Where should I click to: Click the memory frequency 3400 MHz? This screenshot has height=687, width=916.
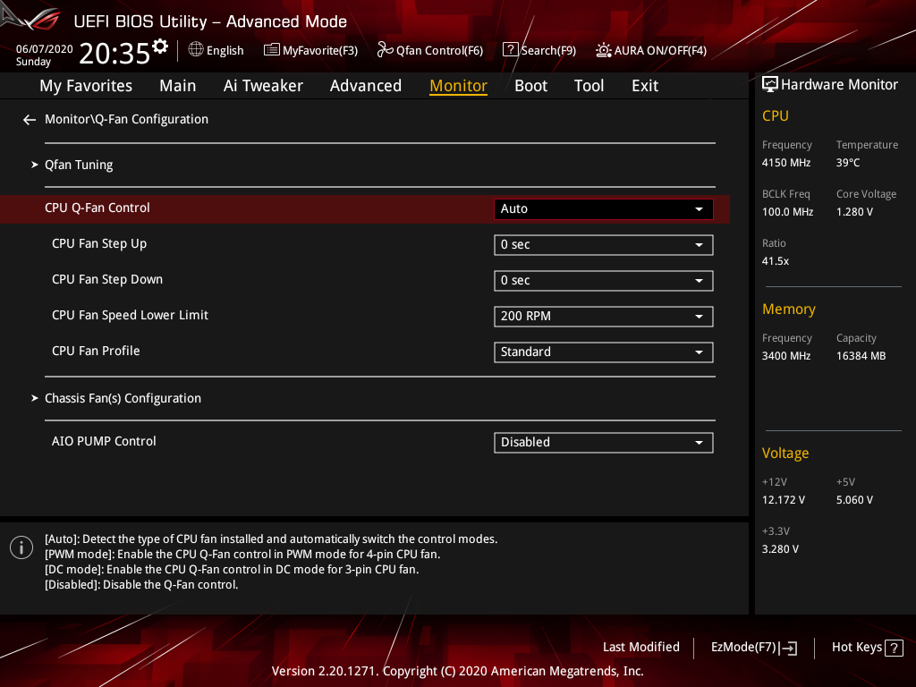[x=786, y=356]
